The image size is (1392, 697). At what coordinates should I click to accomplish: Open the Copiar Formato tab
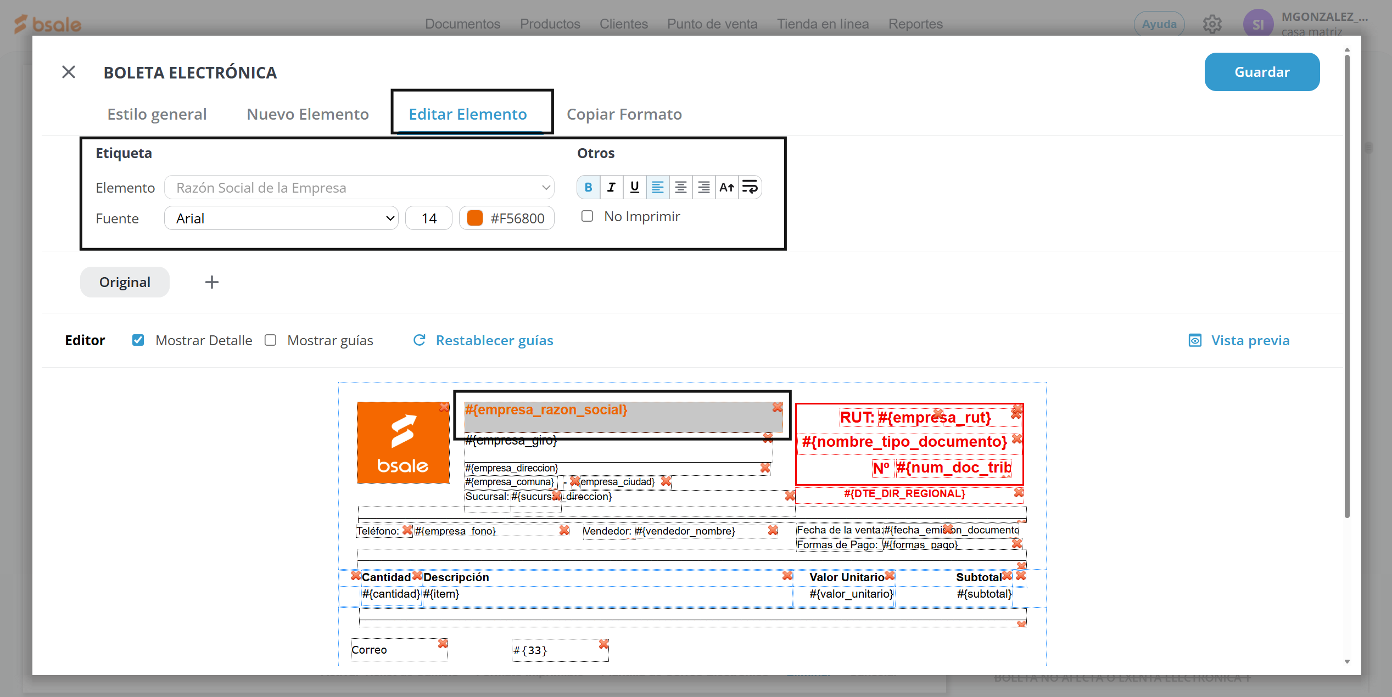tap(624, 114)
